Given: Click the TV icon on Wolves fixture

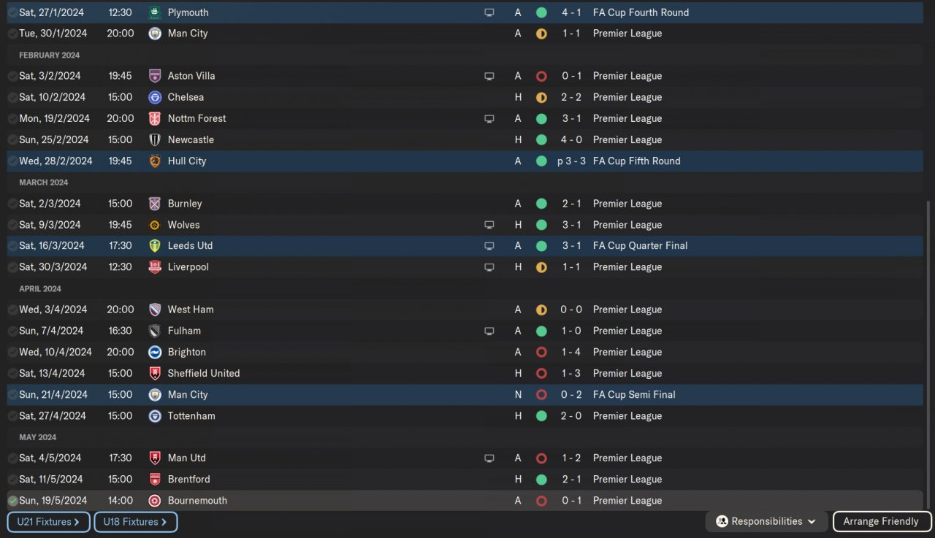Looking at the screenshot, I should click(x=489, y=225).
